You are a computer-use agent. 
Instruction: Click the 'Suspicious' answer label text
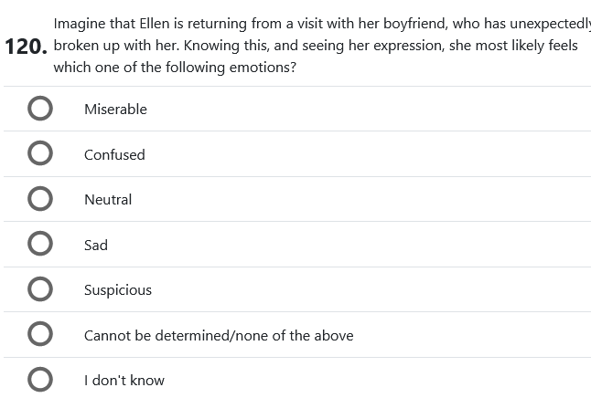118,290
